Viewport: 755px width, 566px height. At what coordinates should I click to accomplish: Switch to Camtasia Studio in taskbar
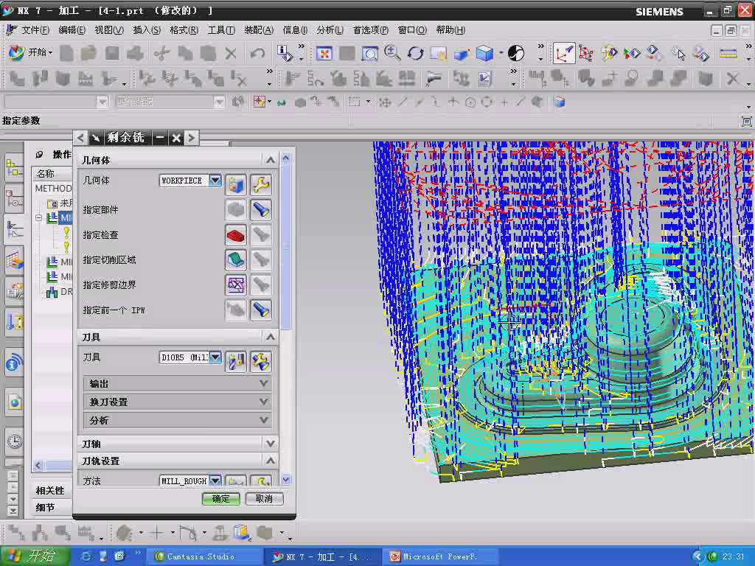pos(203,556)
